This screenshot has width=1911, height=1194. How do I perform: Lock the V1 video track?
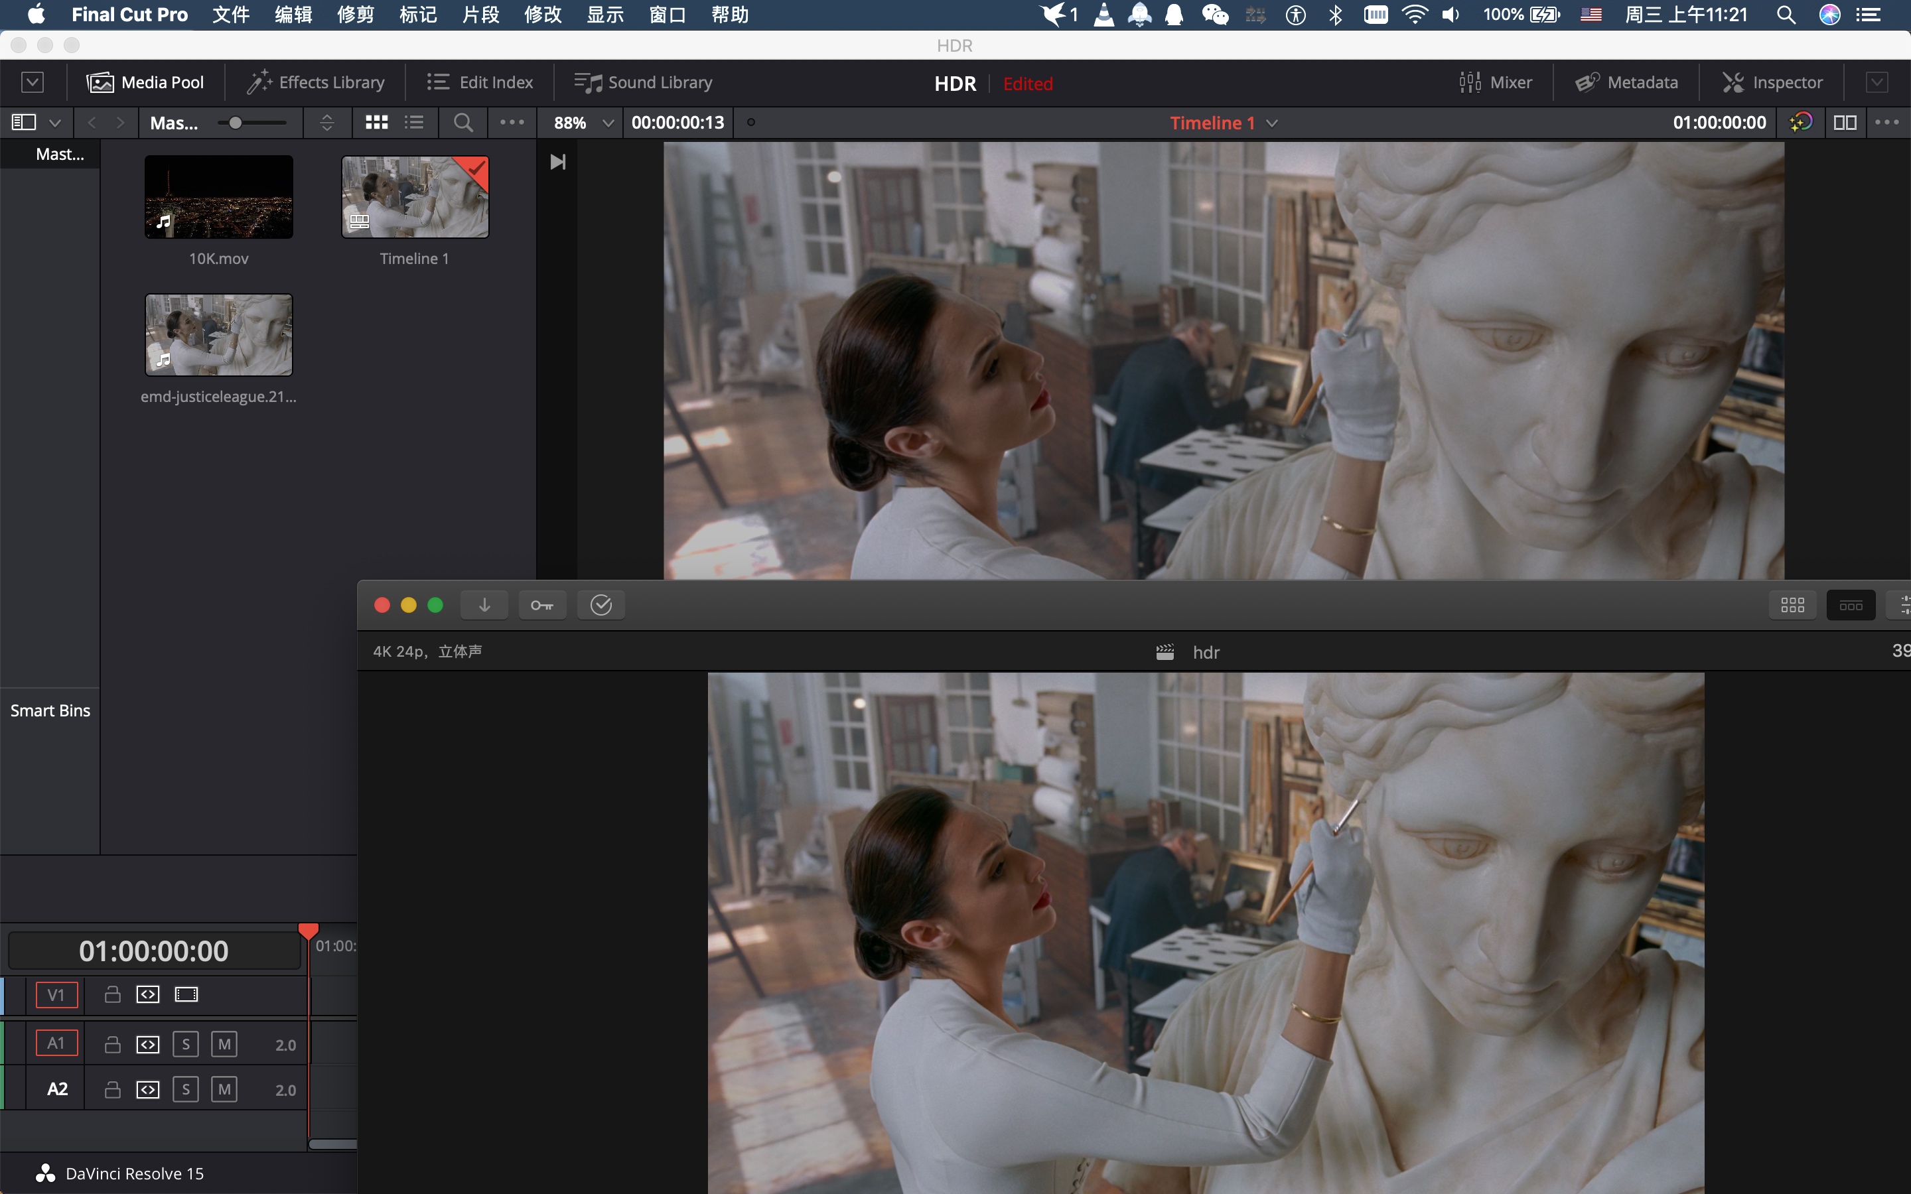click(113, 994)
